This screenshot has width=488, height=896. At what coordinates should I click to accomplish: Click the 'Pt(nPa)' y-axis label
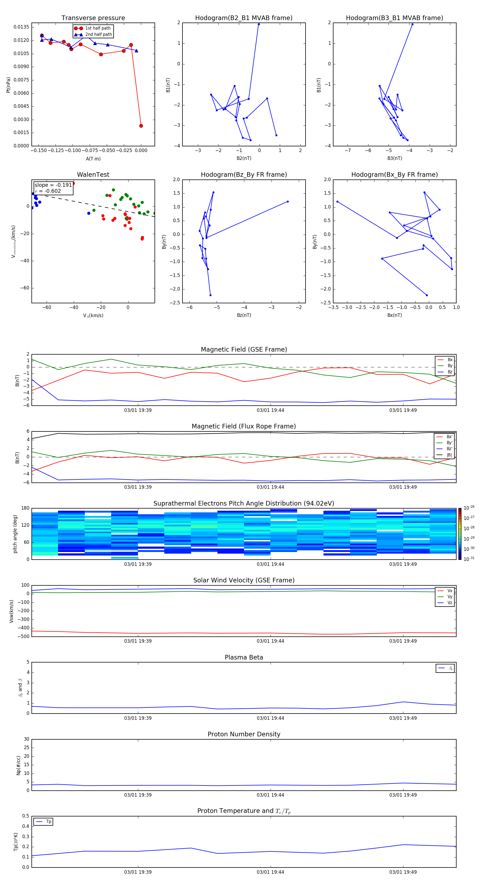point(8,85)
